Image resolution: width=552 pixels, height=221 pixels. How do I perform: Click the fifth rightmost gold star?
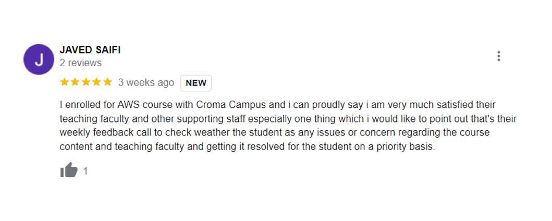click(107, 82)
